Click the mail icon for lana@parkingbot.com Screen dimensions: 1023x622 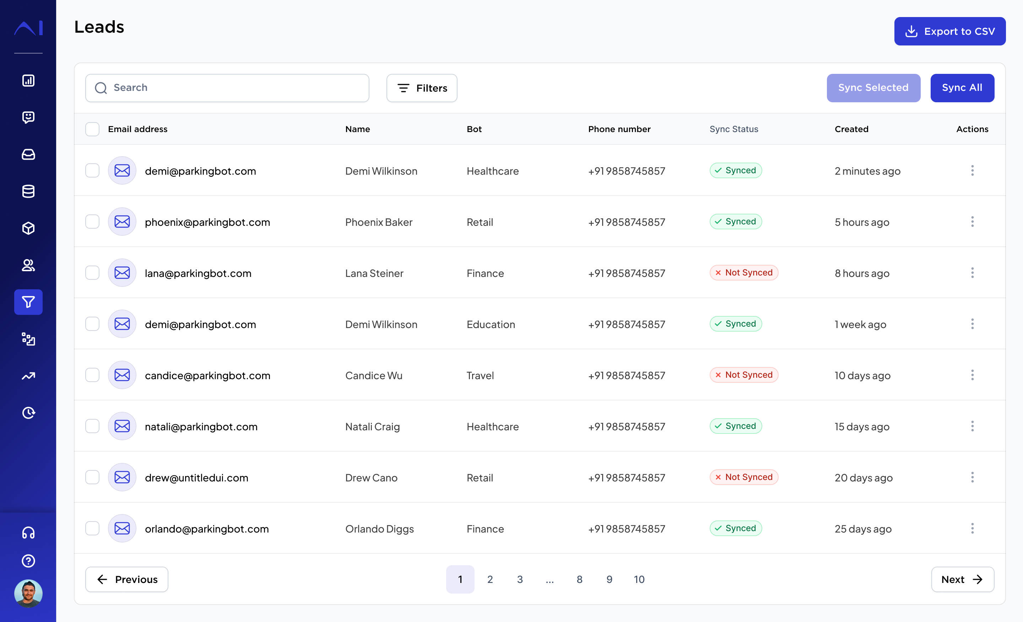coord(122,273)
